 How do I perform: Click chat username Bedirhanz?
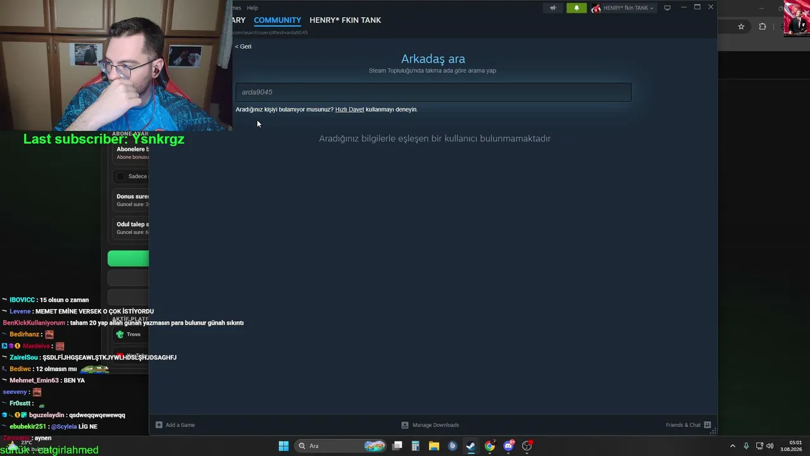(x=25, y=334)
